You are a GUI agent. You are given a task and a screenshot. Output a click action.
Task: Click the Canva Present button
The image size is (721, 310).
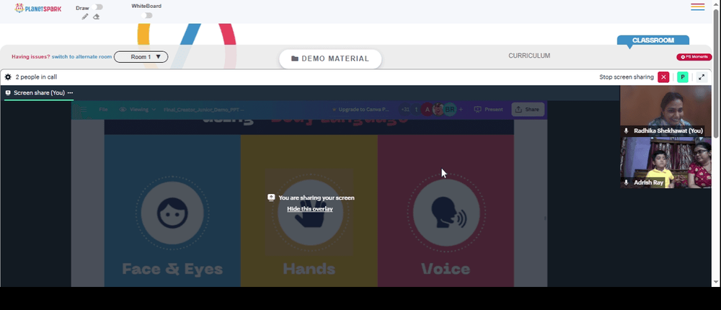coord(488,110)
